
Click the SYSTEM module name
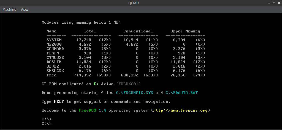tap(54, 40)
